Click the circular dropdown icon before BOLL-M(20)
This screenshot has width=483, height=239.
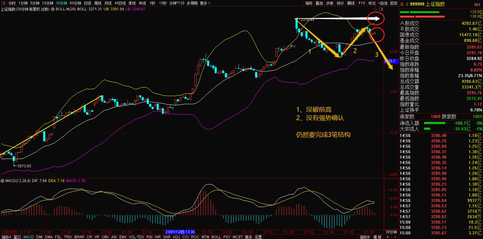tap(53, 8)
